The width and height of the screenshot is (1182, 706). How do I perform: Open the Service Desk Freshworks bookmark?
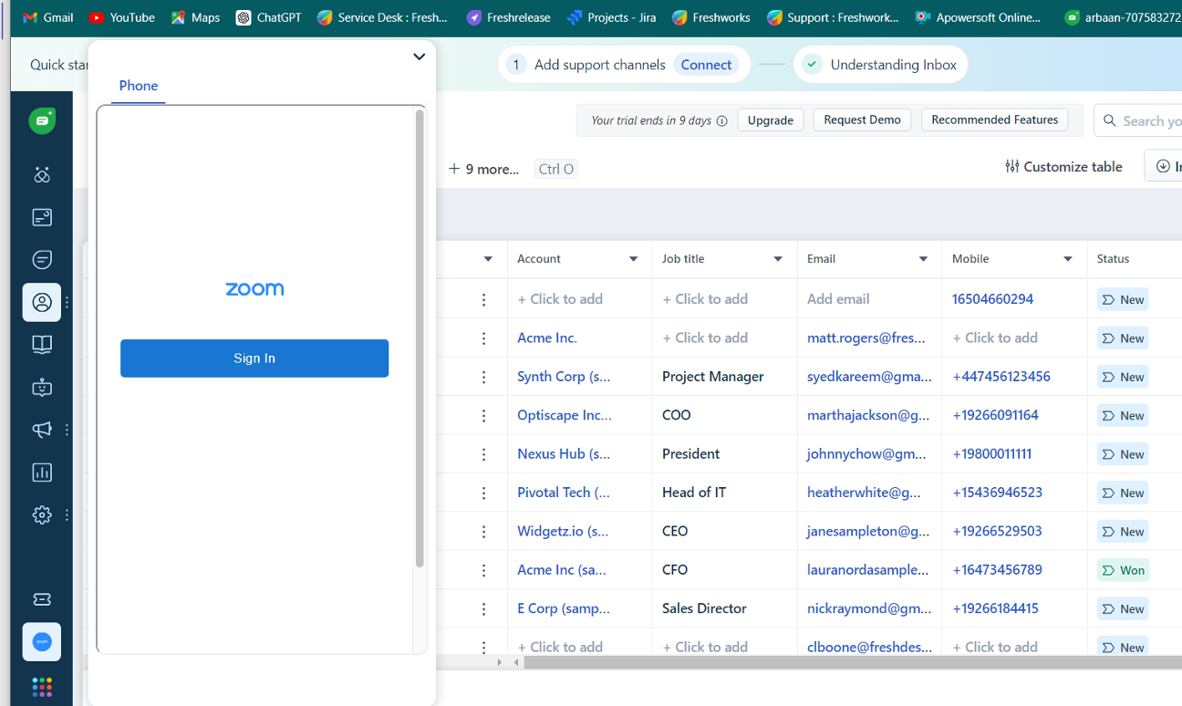click(x=383, y=17)
